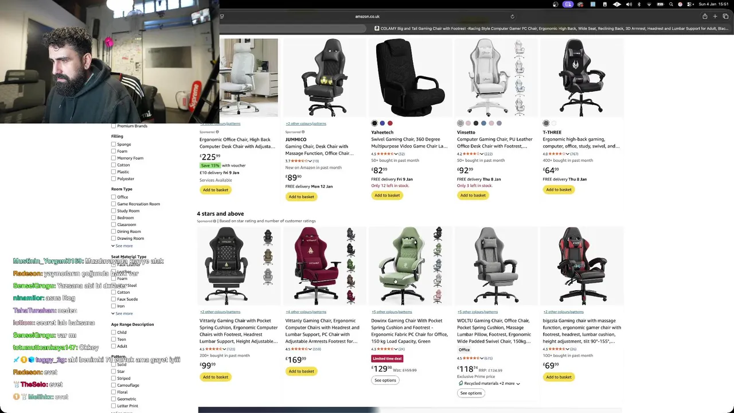This screenshot has width=734, height=413.
Task: Open Spotlight search in menu bar
Action: pyautogui.click(x=671, y=4)
